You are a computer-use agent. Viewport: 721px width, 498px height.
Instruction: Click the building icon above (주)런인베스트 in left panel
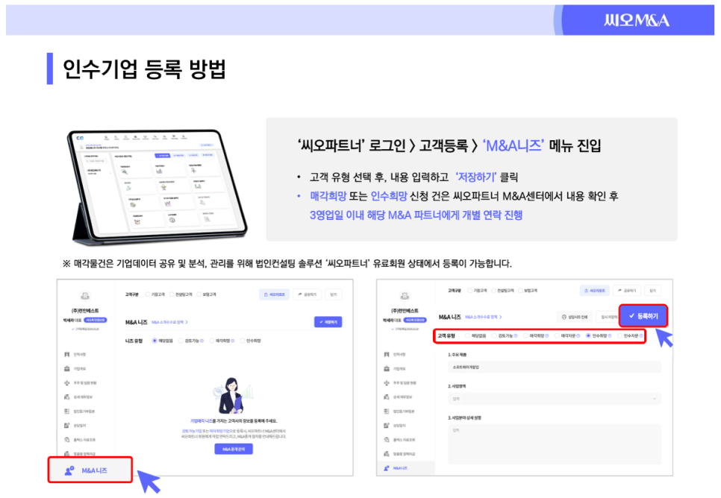pos(84,296)
